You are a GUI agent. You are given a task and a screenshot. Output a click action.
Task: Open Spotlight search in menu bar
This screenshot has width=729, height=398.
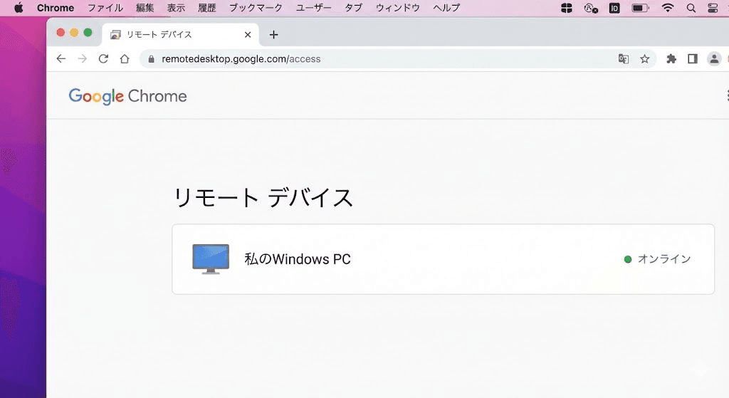click(691, 8)
